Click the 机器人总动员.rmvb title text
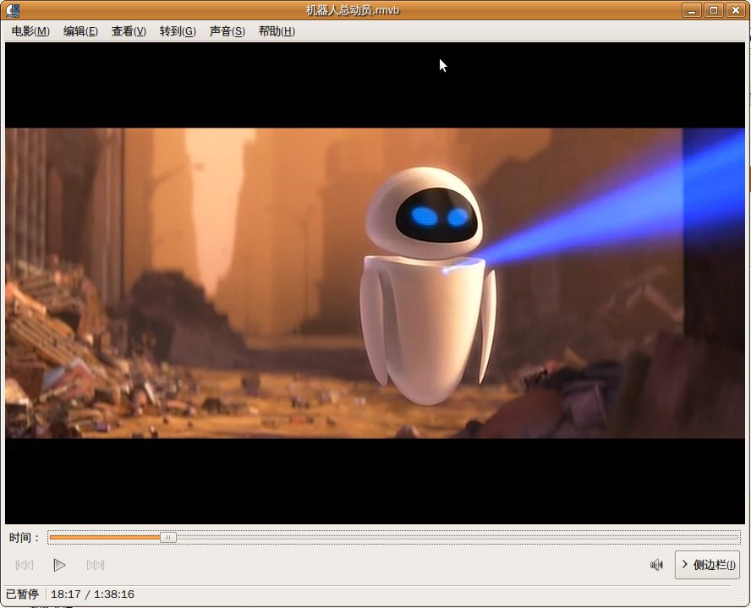Screen dimensions: 751x608 click(353, 10)
